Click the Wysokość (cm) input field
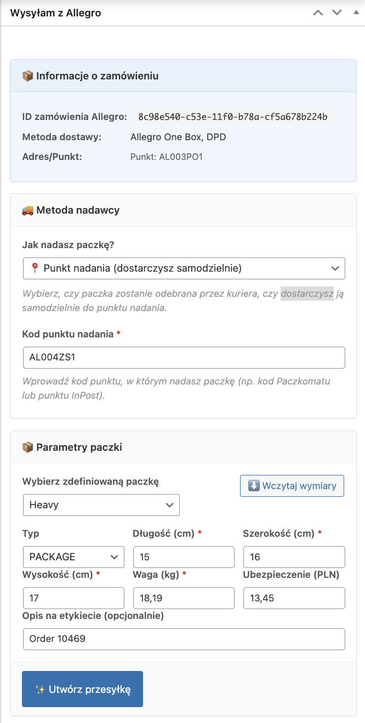The image size is (365, 723). [73, 598]
